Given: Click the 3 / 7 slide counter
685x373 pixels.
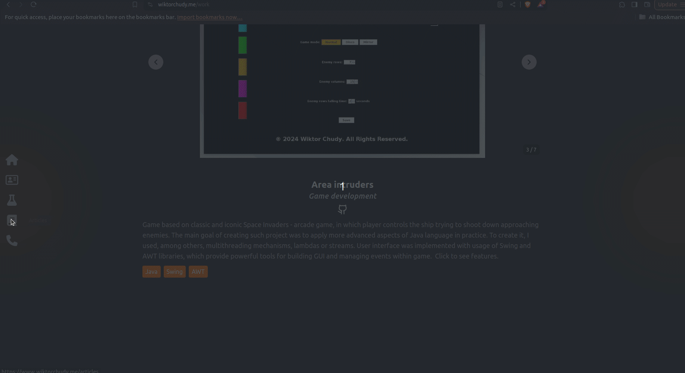Looking at the screenshot, I should 531,150.
